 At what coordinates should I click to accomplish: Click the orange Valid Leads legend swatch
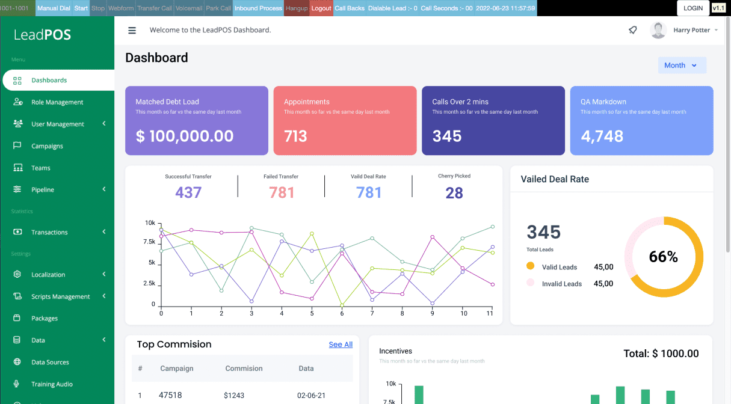(530, 266)
